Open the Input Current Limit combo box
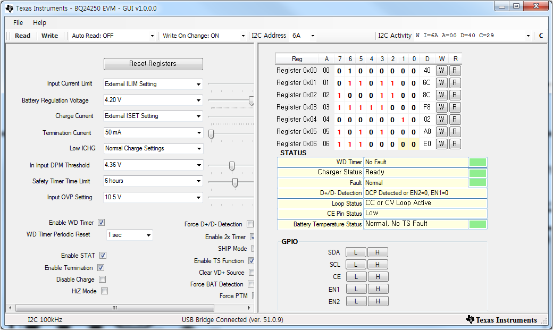 (153, 84)
